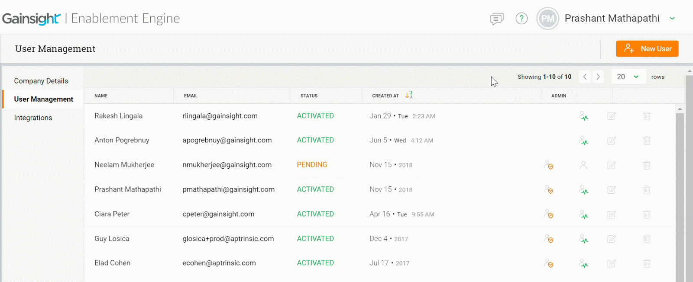Click the Admin column header

(559, 96)
